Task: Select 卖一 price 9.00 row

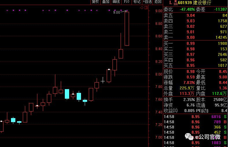Action: click(x=195, y=38)
